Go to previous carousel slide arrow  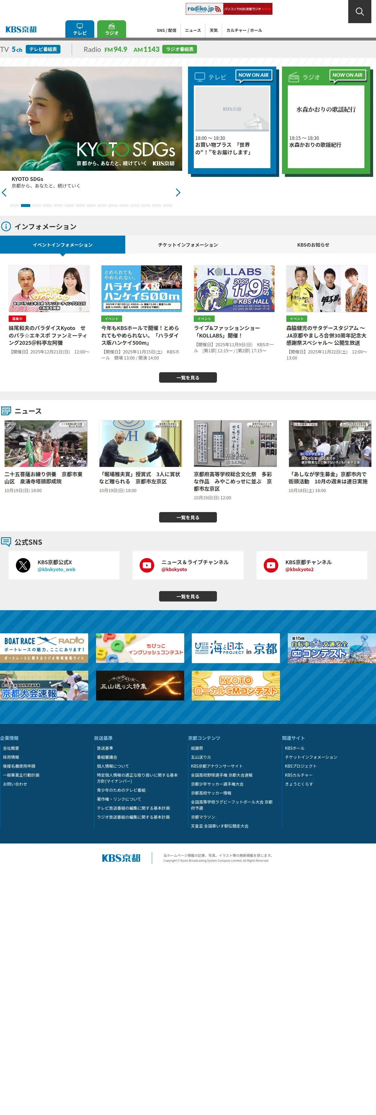pos(4,192)
